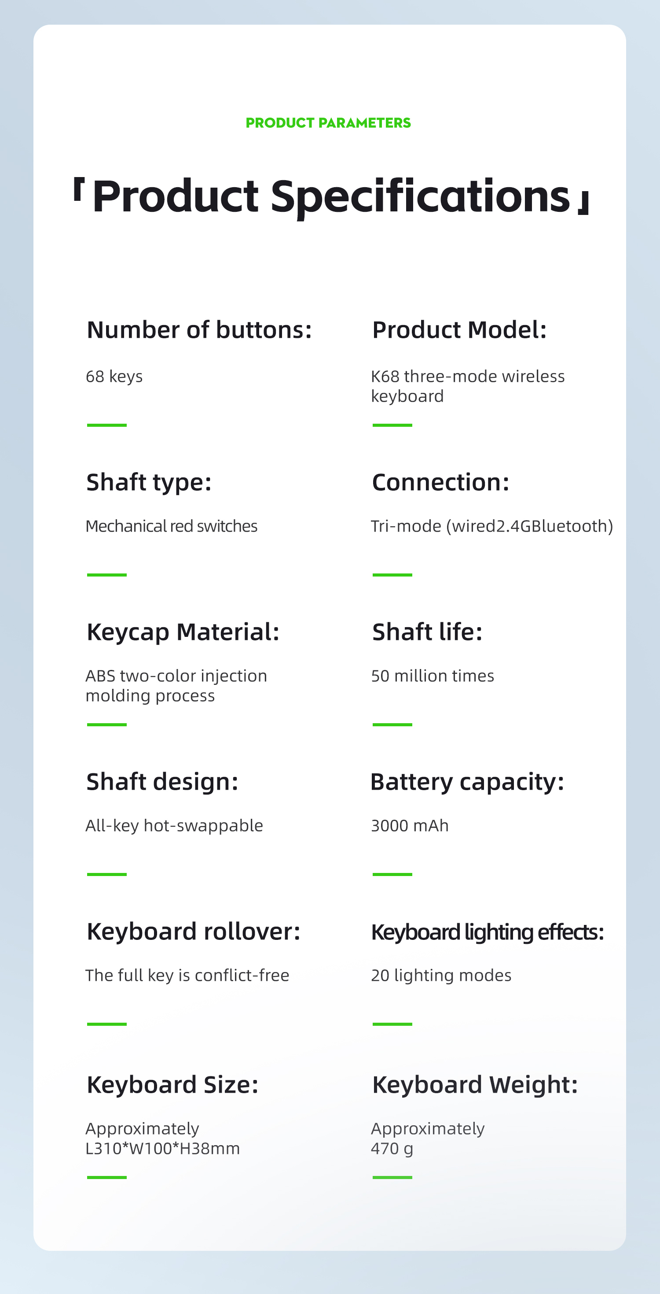The height and width of the screenshot is (1294, 660).
Task: Click the 50 million times value
Action: click(432, 676)
